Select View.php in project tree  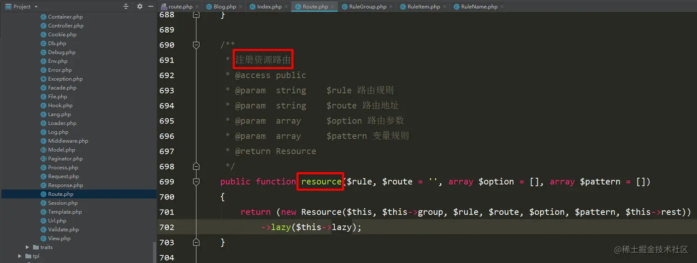pos(59,239)
